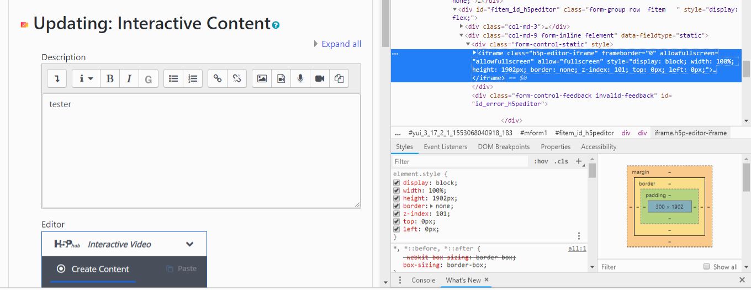The image size is (751, 290).
Task: Toggle the :hov element state button
Action: click(x=541, y=161)
